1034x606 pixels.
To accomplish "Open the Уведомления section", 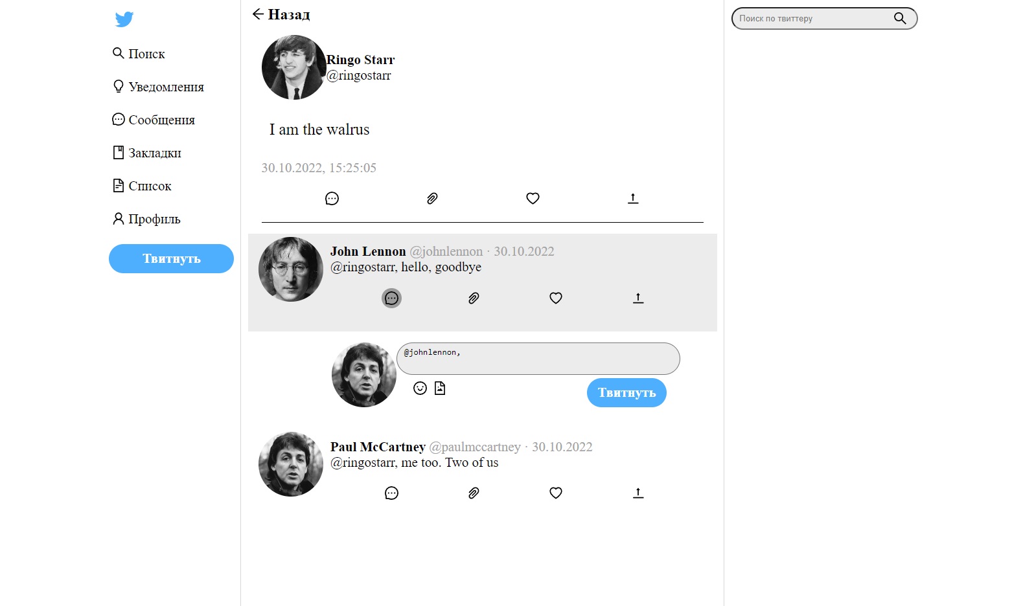I will pos(158,87).
